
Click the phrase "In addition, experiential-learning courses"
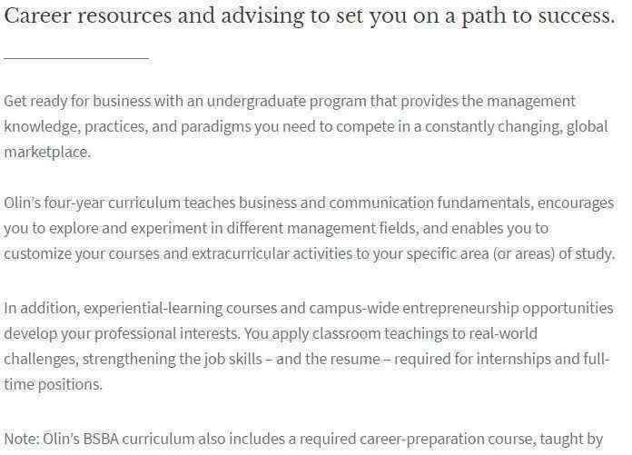point(141,309)
